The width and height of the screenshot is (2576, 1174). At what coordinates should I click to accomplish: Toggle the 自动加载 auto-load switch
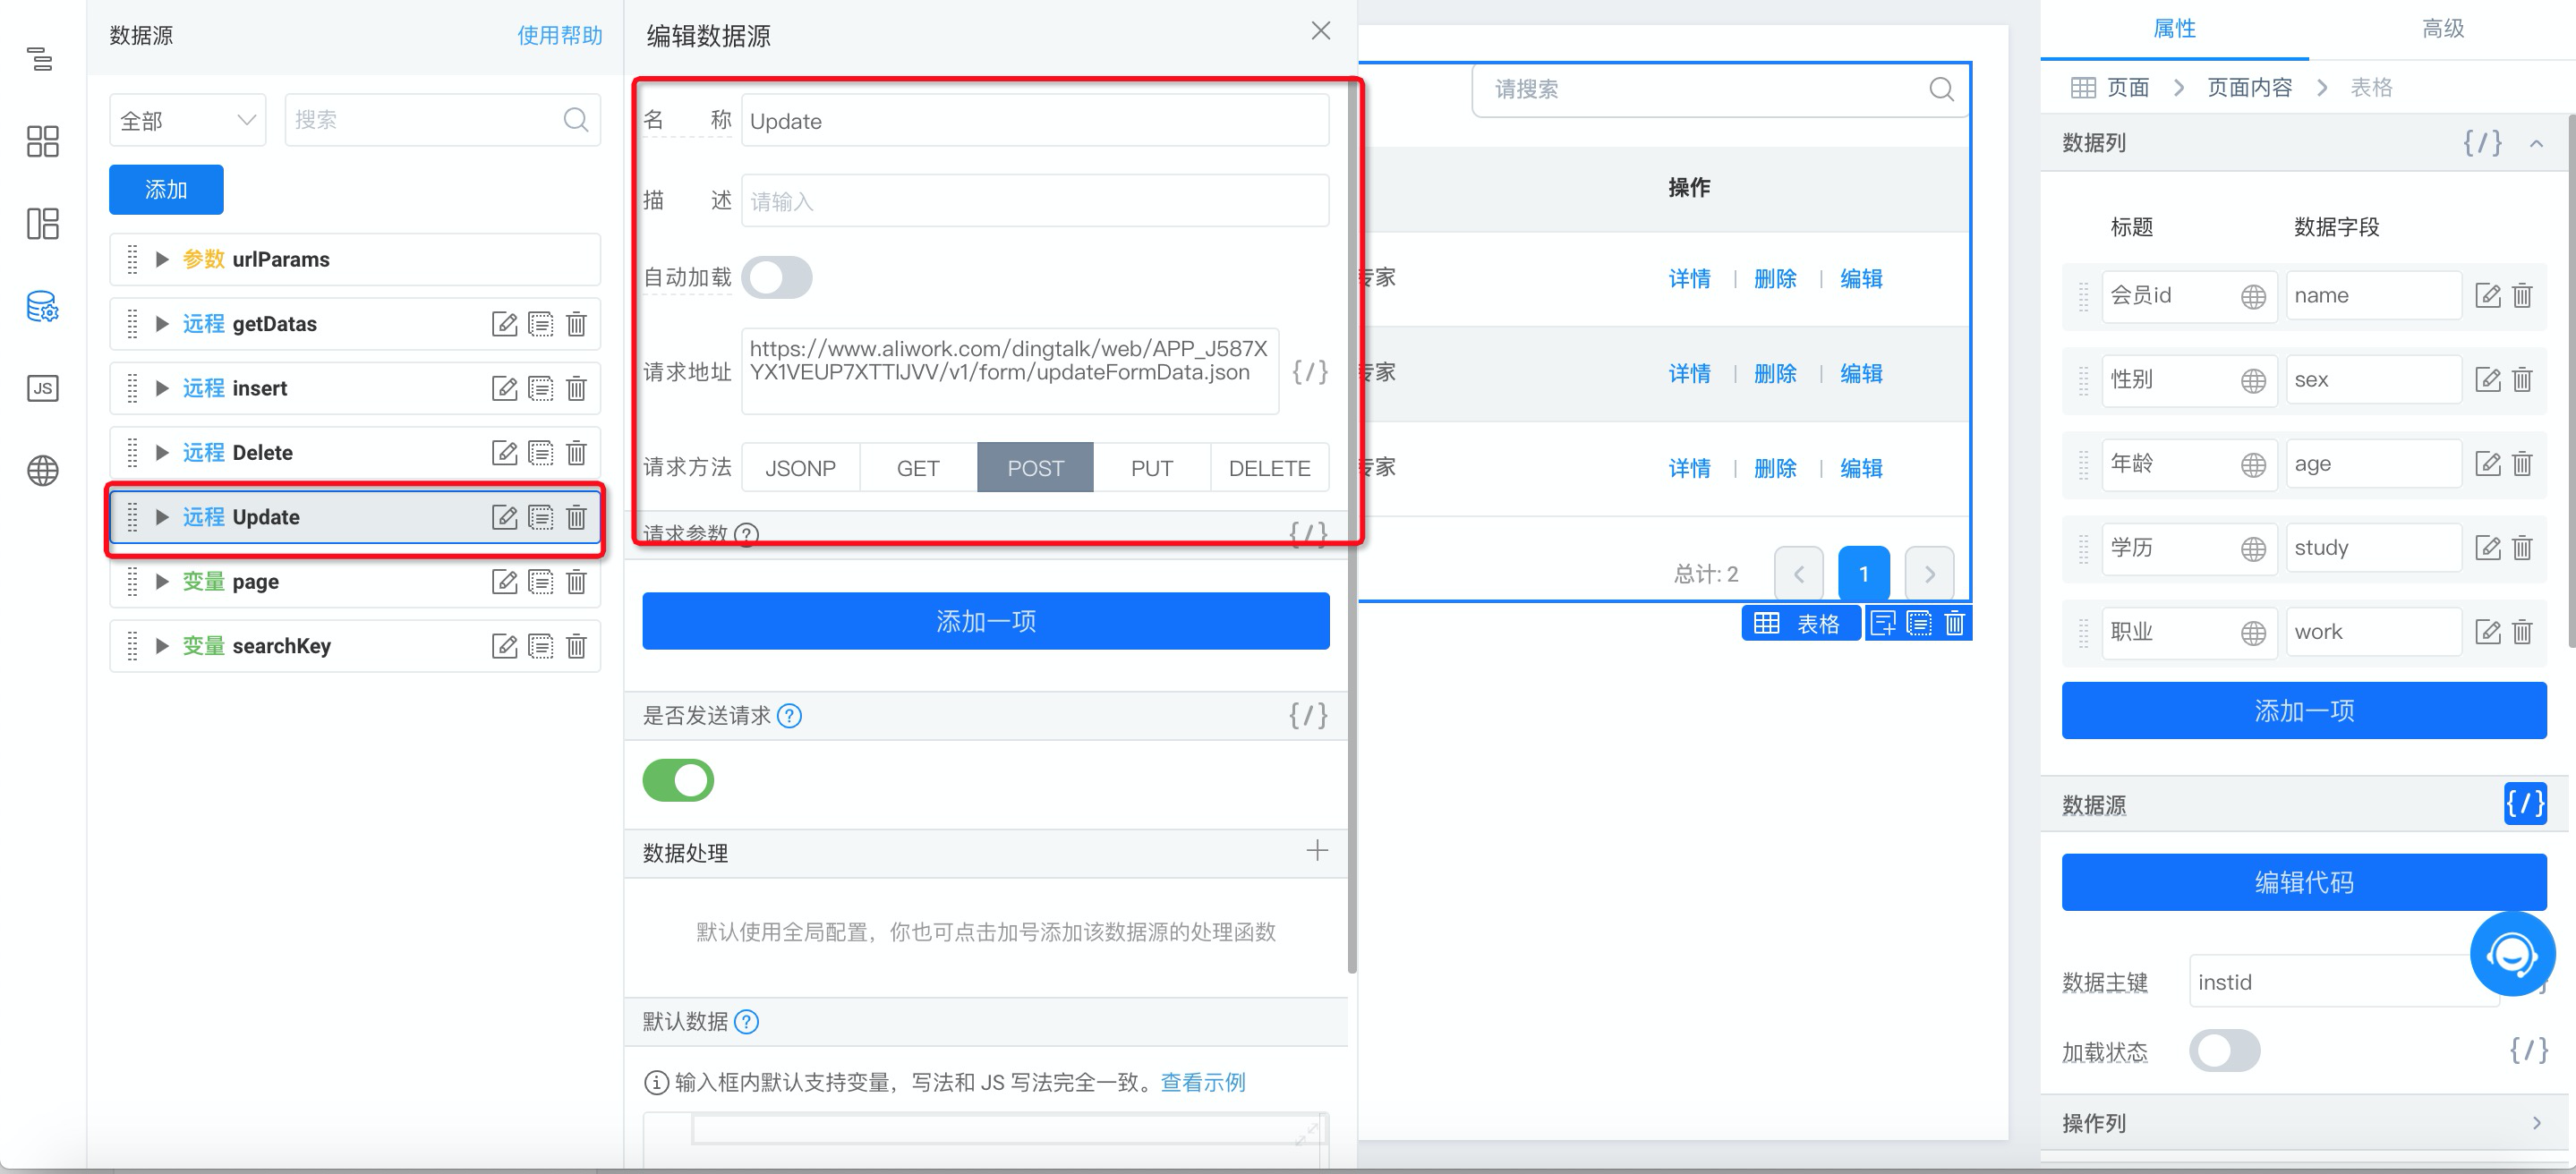pos(777,277)
